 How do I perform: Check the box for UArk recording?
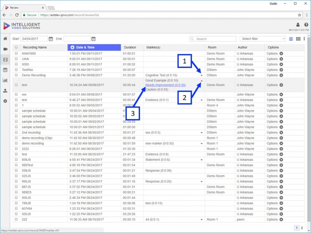[16, 59]
